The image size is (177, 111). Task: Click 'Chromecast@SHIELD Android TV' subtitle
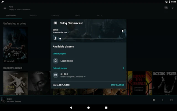(73, 77)
